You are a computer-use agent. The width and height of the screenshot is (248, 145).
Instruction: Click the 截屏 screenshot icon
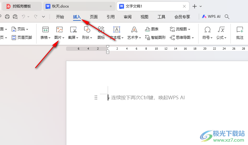pyautogui.click(x=73, y=29)
